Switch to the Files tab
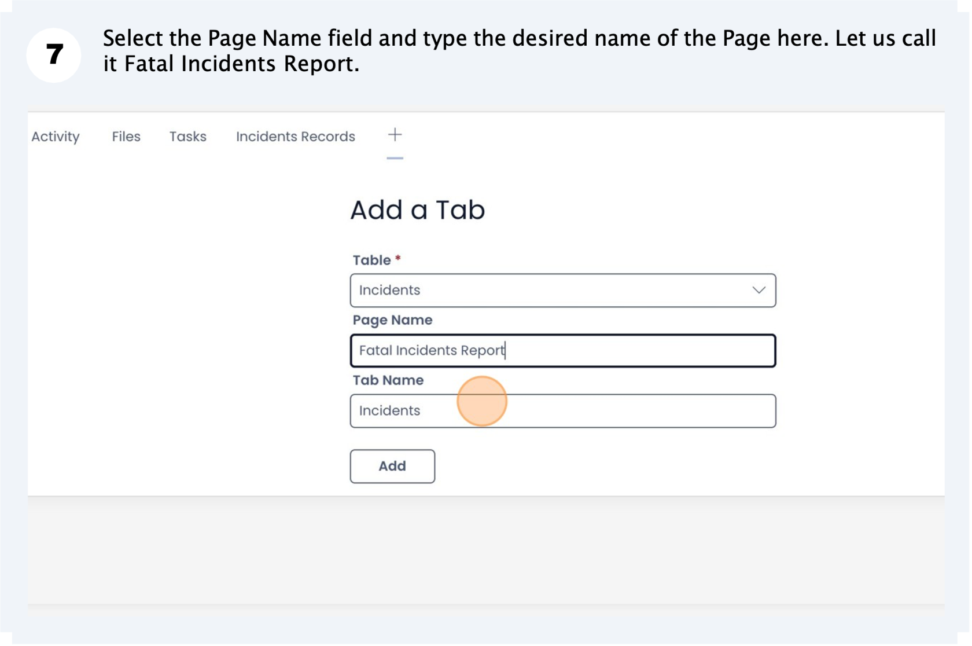Screen dimensions: 972x646 126,137
